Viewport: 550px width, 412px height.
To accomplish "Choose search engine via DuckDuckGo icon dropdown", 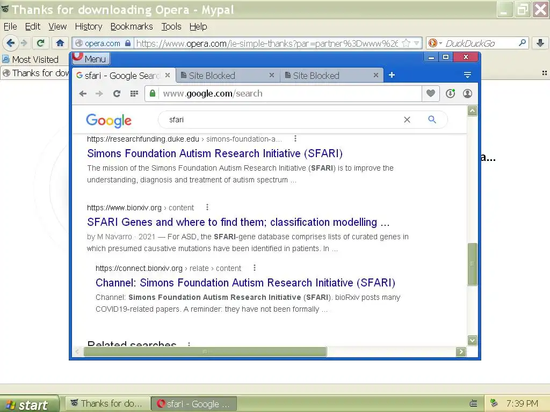I will pyautogui.click(x=435, y=43).
